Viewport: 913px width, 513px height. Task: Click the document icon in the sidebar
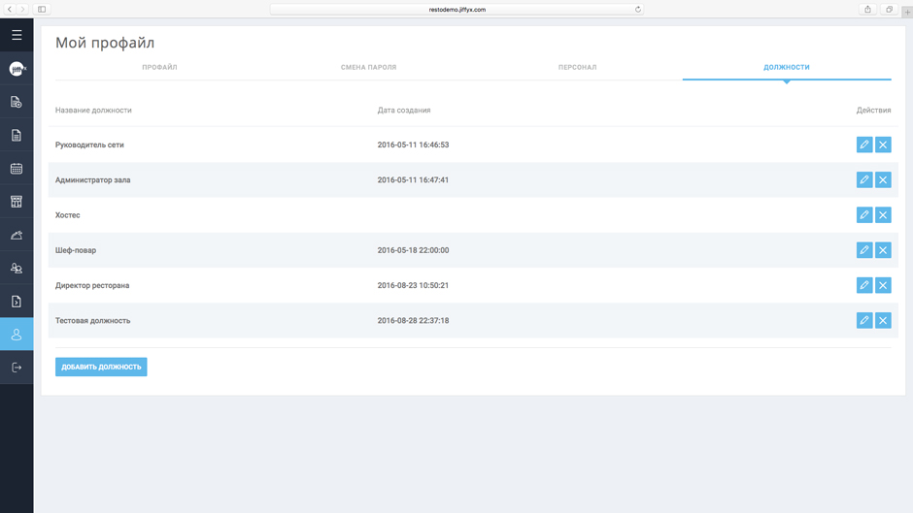(x=17, y=136)
